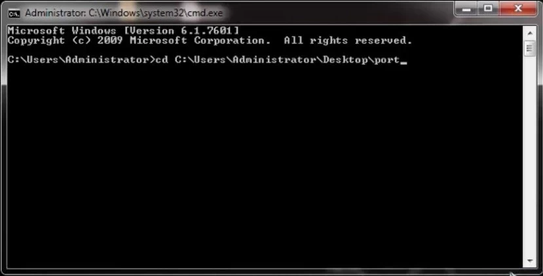Click the Administrator title bar text

point(124,13)
